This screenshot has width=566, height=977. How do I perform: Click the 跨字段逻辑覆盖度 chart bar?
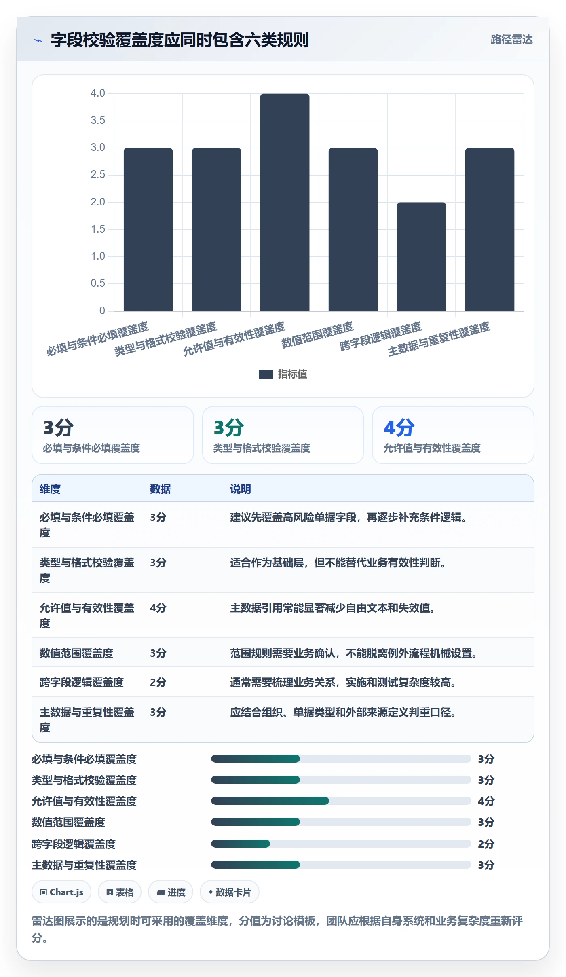point(421,256)
